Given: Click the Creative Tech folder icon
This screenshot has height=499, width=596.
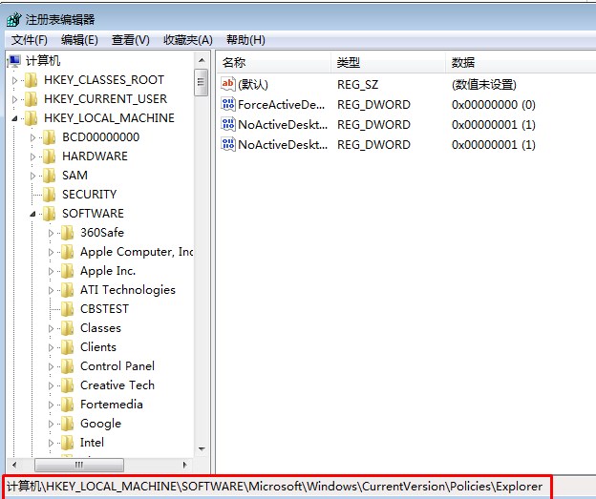Looking at the screenshot, I should pyautogui.click(x=67, y=385).
